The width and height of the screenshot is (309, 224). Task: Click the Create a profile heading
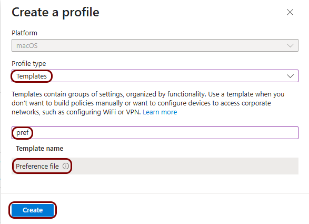click(x=55, y=12)
